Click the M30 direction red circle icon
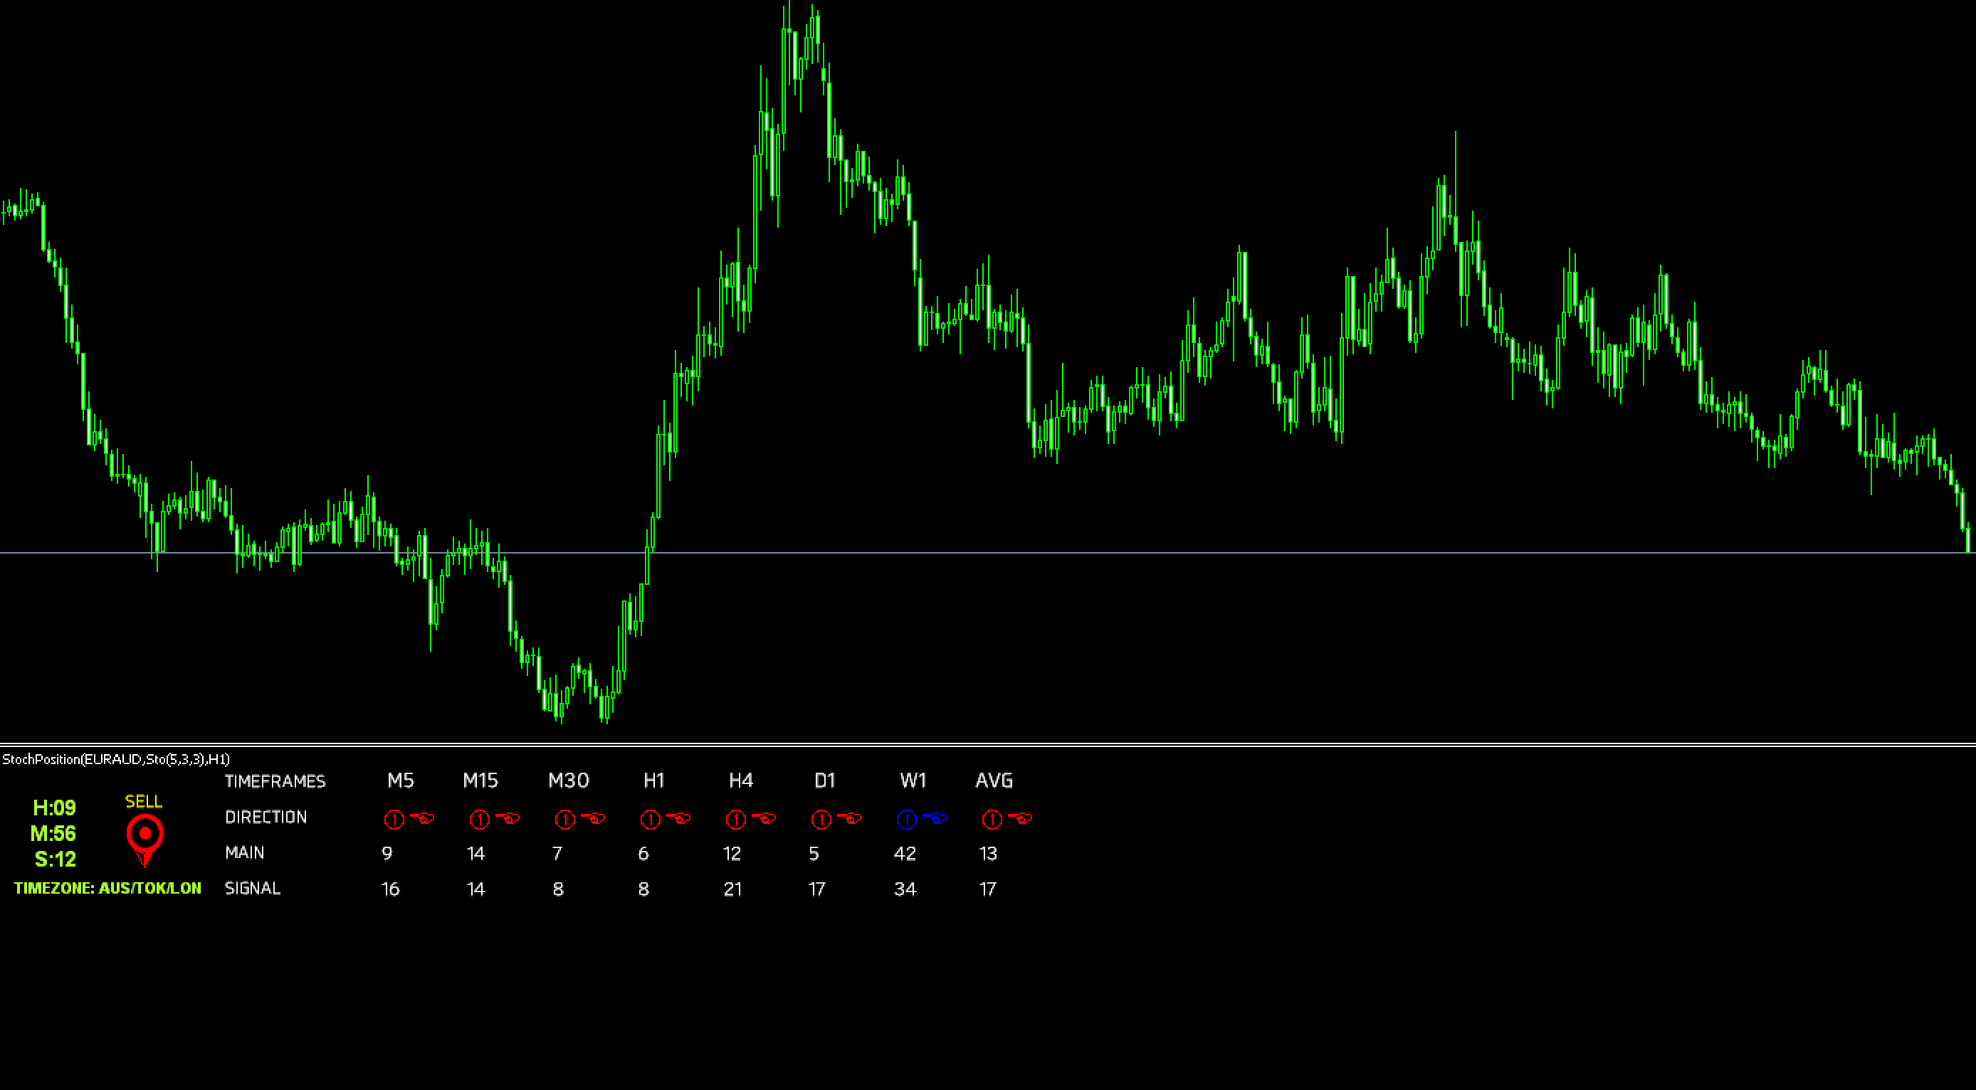 pos(565,820)
